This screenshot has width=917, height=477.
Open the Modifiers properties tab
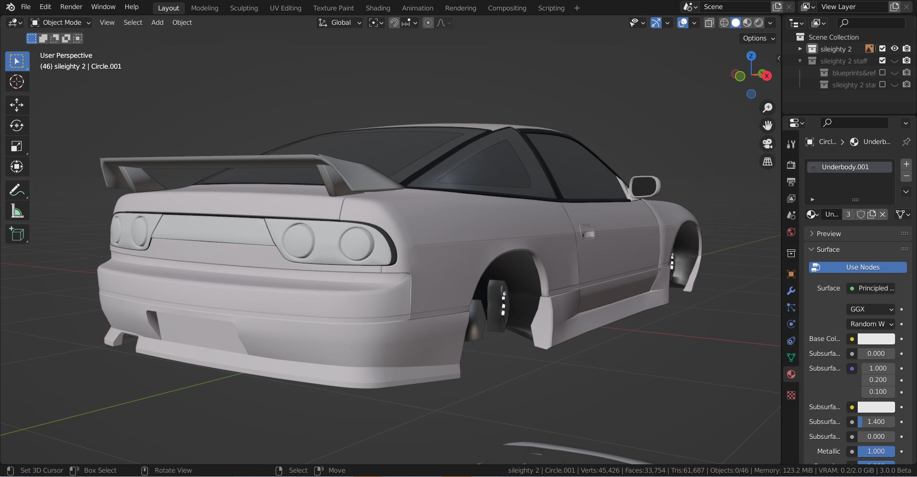click(x=791, y=290)
